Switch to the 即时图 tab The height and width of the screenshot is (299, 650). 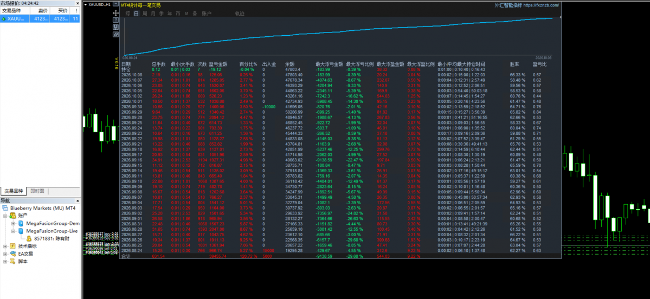[37, 191]
